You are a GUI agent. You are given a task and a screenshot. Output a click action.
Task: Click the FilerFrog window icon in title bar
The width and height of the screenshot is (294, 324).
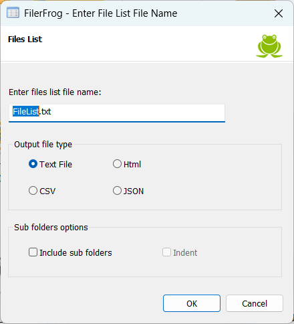[x=13, y=13]
